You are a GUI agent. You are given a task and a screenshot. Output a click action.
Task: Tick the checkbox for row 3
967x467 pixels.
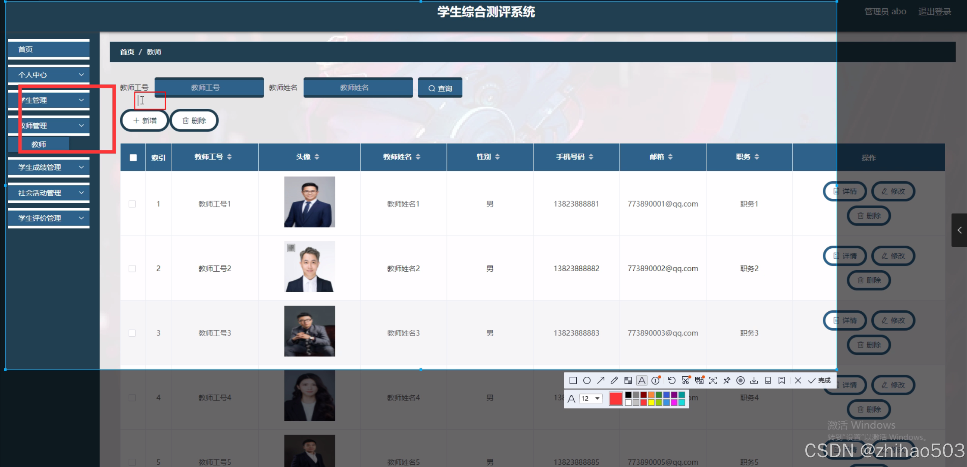(132, 333)
